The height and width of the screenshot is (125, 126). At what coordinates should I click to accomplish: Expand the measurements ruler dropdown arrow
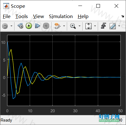pos(119,26)
